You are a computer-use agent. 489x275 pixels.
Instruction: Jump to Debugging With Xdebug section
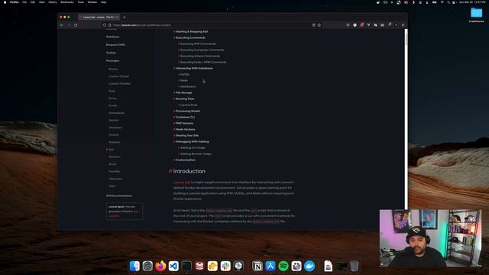pyautogui.click(x=192, y=141)
